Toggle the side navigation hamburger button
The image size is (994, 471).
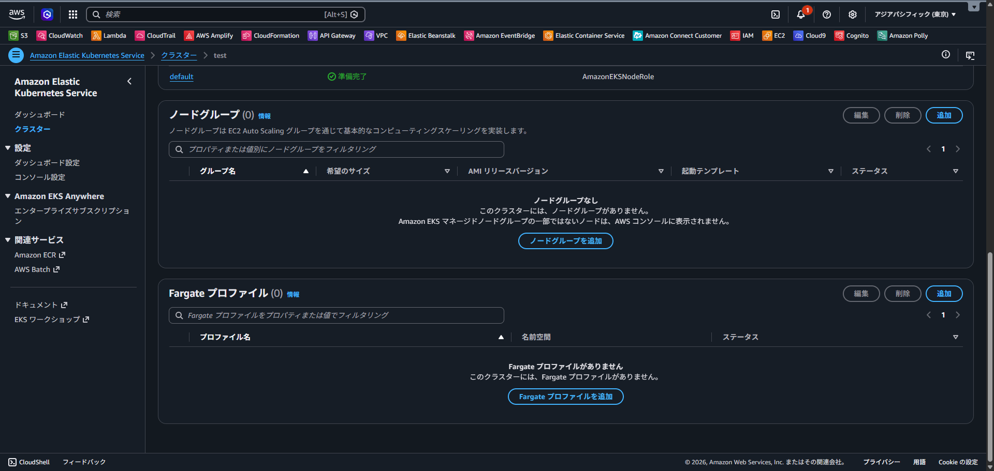point(16,55)
